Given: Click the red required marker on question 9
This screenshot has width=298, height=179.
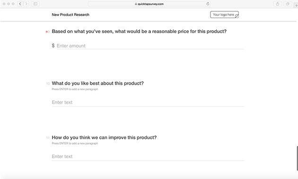Looking at the screenshot, I should click(x=46, y=32).
